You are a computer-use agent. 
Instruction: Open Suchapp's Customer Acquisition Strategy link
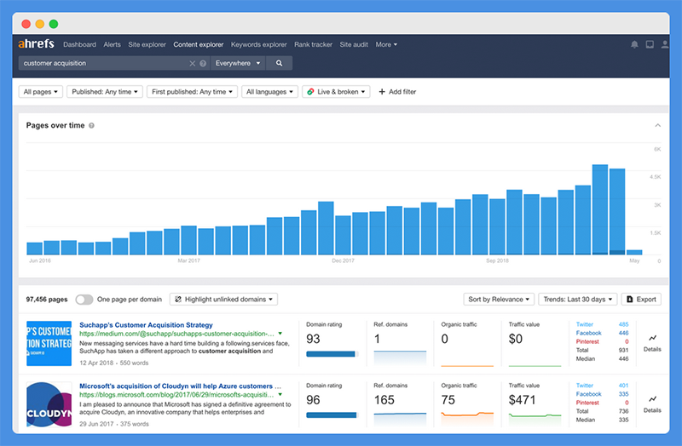(146, 325)
